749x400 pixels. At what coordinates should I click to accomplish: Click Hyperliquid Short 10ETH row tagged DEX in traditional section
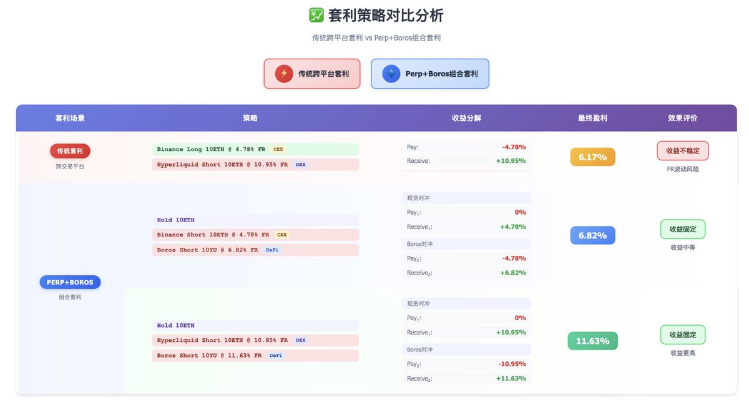point(255,165)
